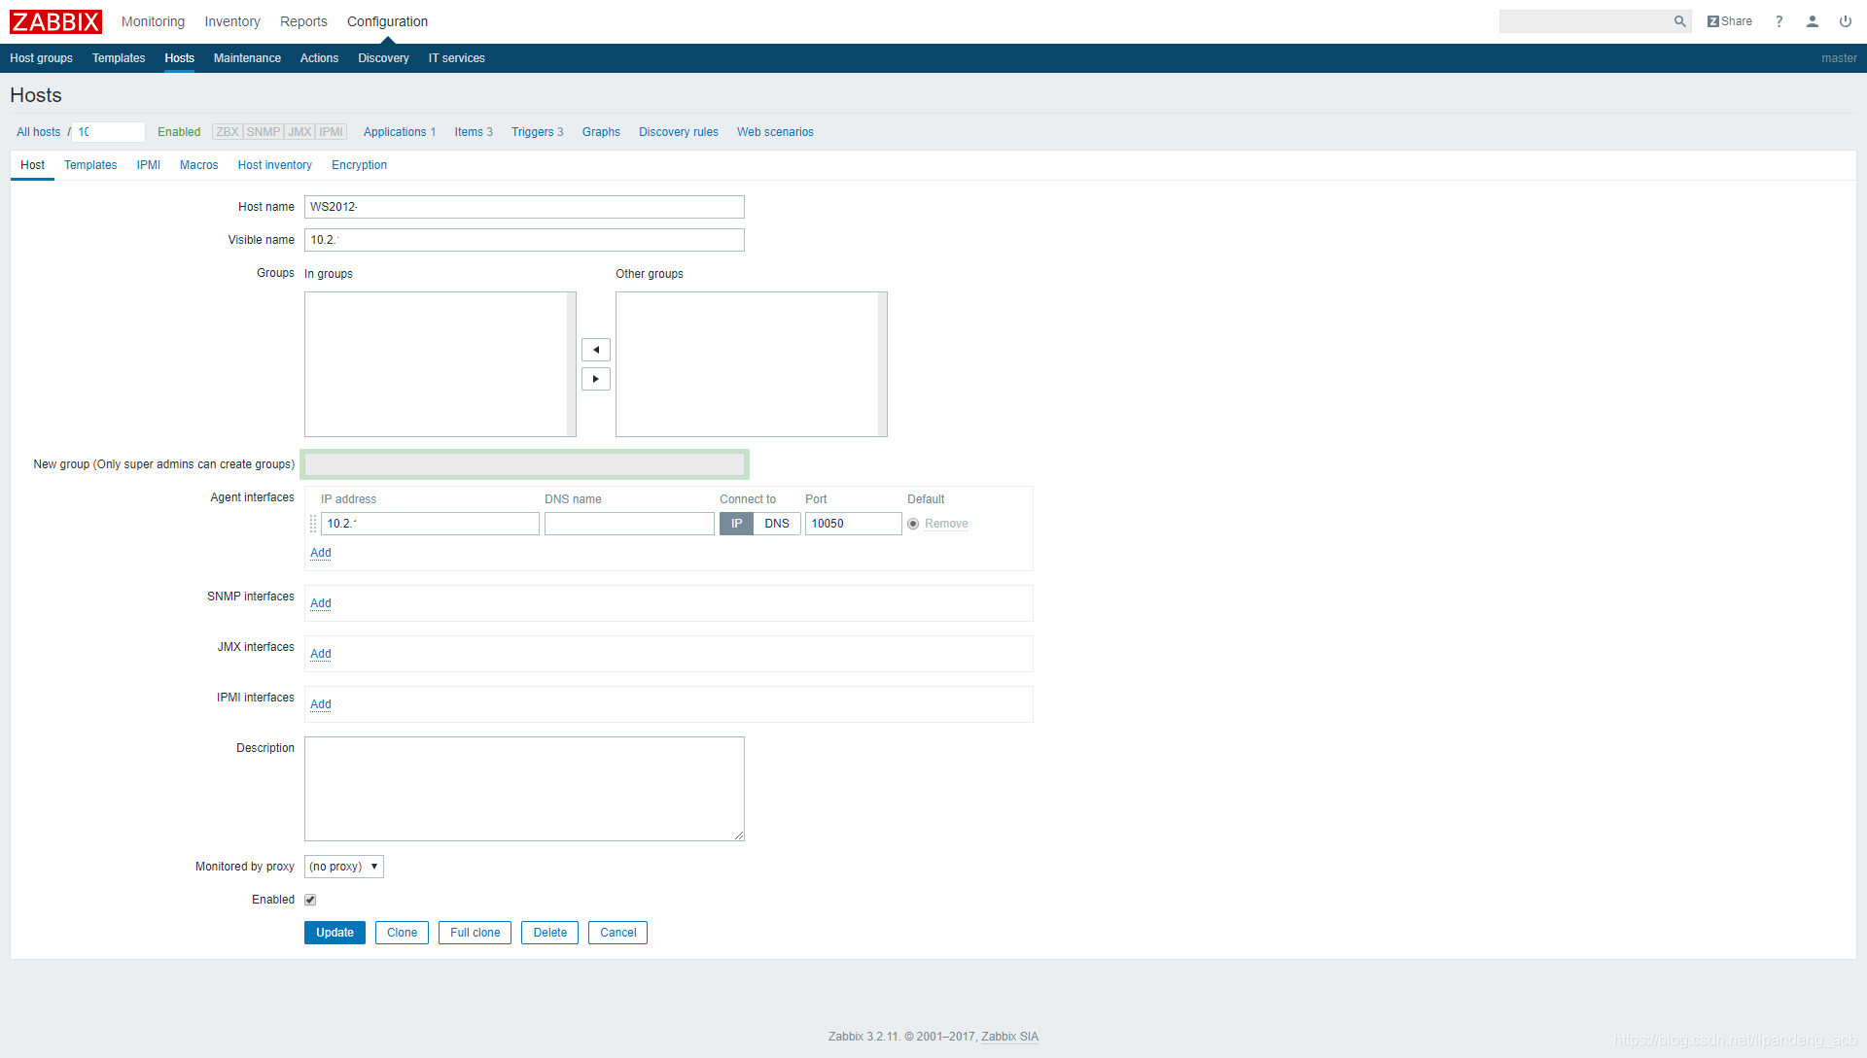Add an IPMI interface
The width and height of the screenshot is (1867, 1058).
(320, 704)
